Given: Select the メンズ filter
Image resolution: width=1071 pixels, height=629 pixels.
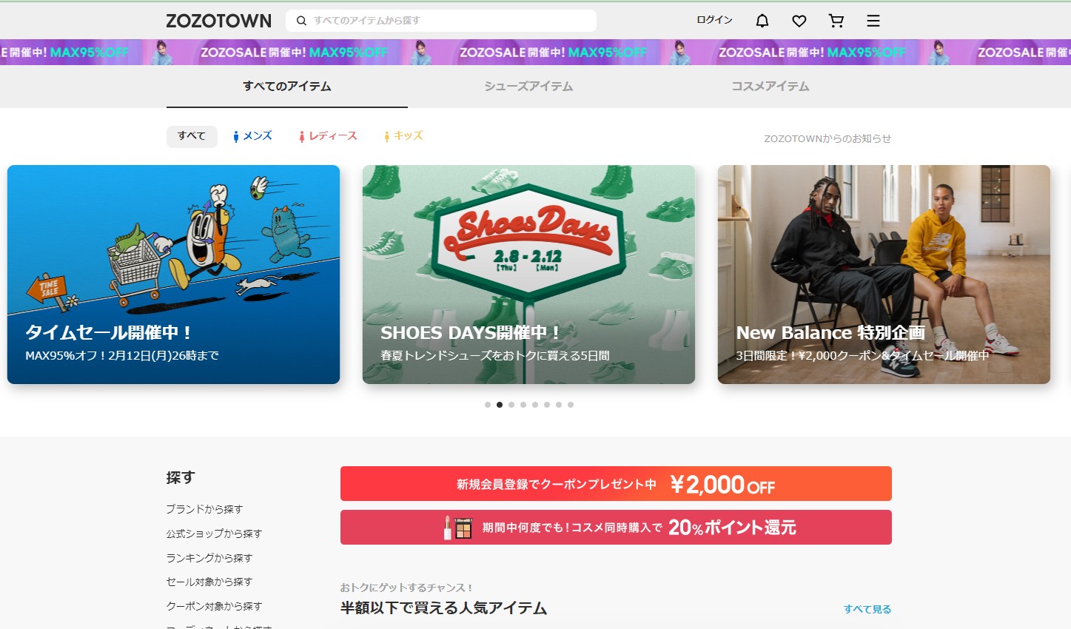Looking at the screenshot, I should point(252,136).
